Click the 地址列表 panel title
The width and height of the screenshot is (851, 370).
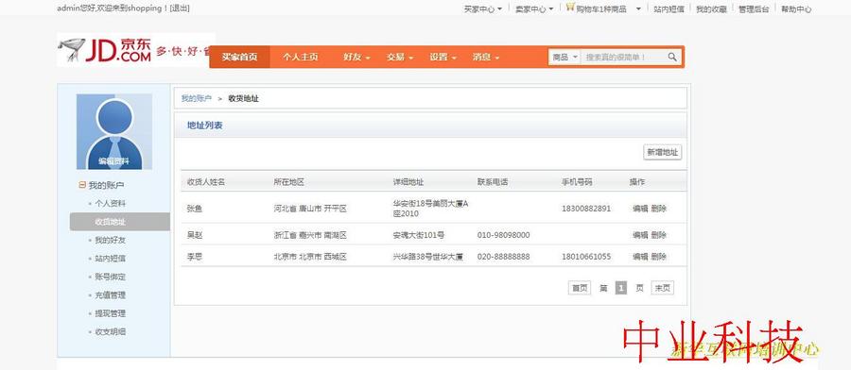pos(204,126)
